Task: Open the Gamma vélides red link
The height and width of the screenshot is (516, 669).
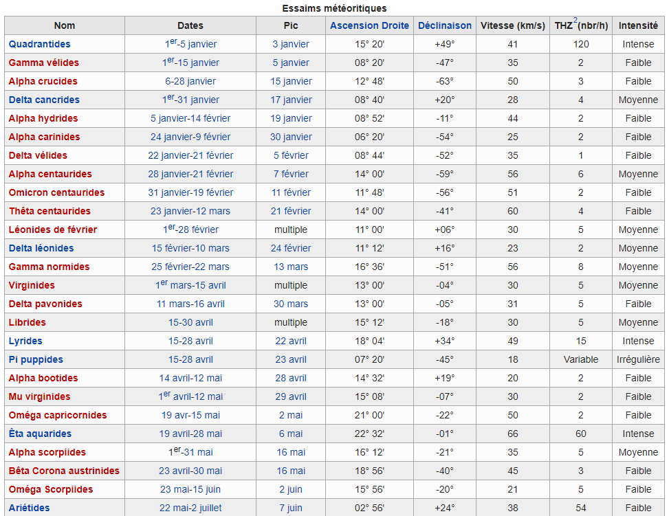Action: [x=44, y=63]
